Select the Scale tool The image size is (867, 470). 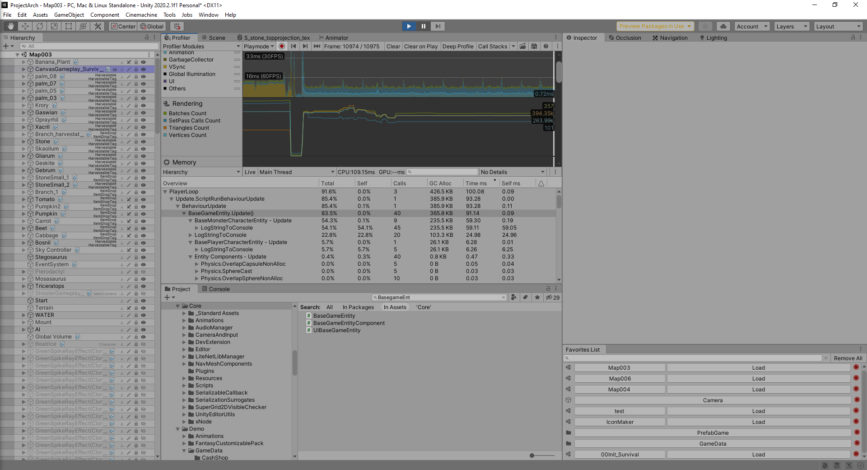[x=54, y=26]
